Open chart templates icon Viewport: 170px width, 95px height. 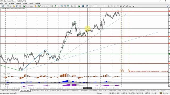click(87, 6)
